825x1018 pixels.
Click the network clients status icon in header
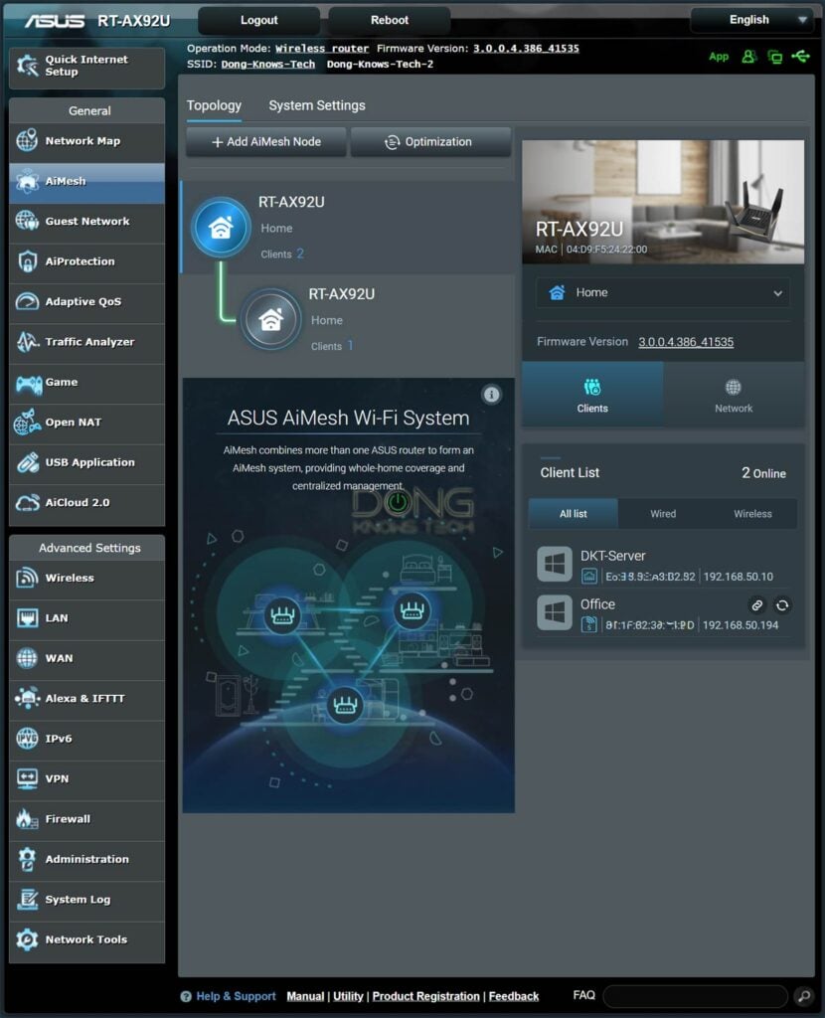(x=775, y=57)
